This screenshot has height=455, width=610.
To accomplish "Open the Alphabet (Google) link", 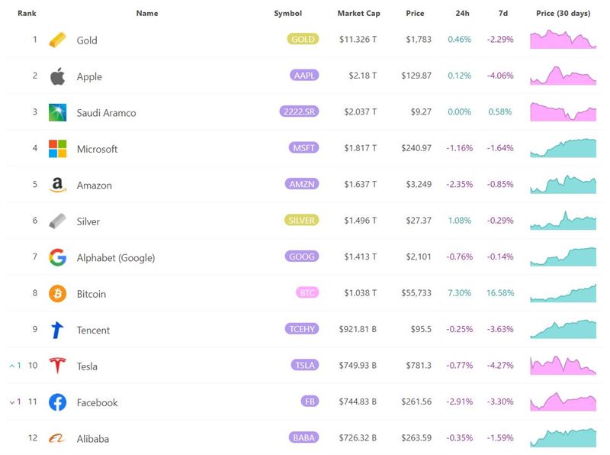I will 116,258.
